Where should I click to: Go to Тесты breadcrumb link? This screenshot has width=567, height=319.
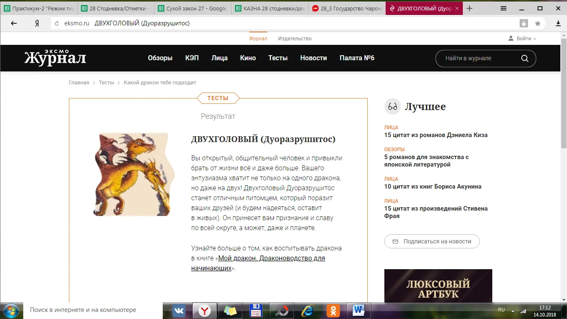(x=106, y=83)
